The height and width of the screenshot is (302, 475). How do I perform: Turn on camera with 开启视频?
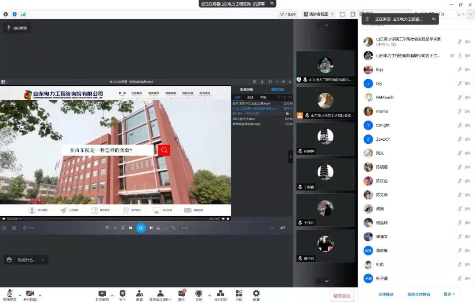30,295
